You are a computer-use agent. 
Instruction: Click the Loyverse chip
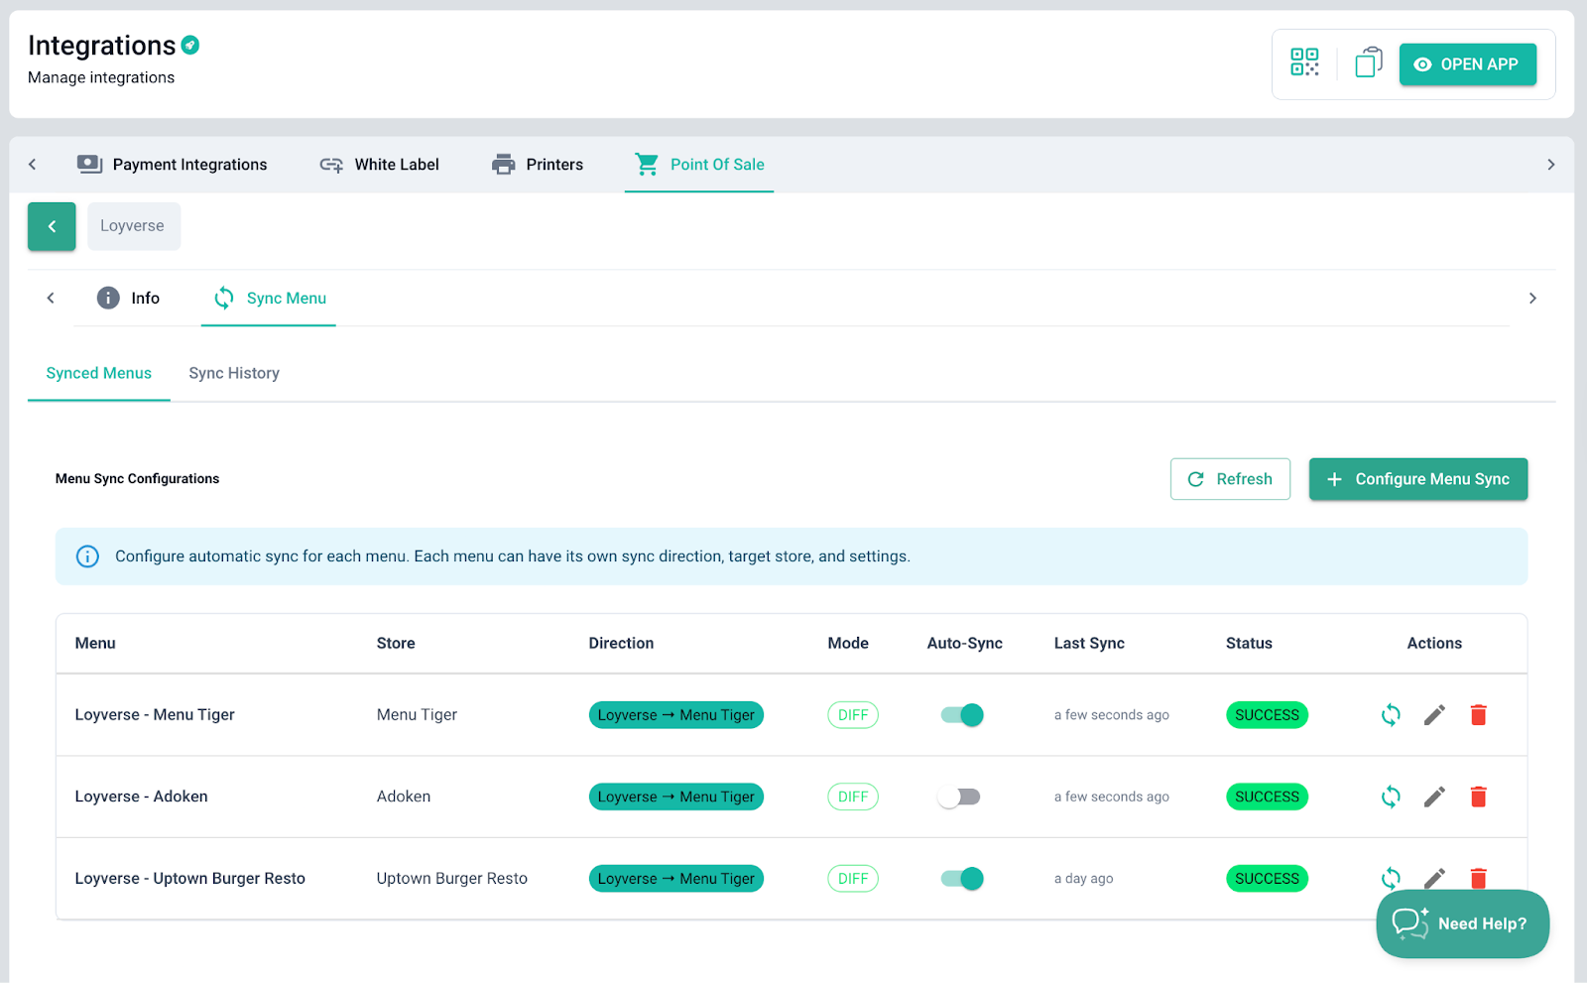pos(134,226)
